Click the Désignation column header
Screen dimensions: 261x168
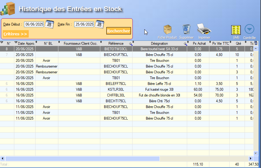159,44
